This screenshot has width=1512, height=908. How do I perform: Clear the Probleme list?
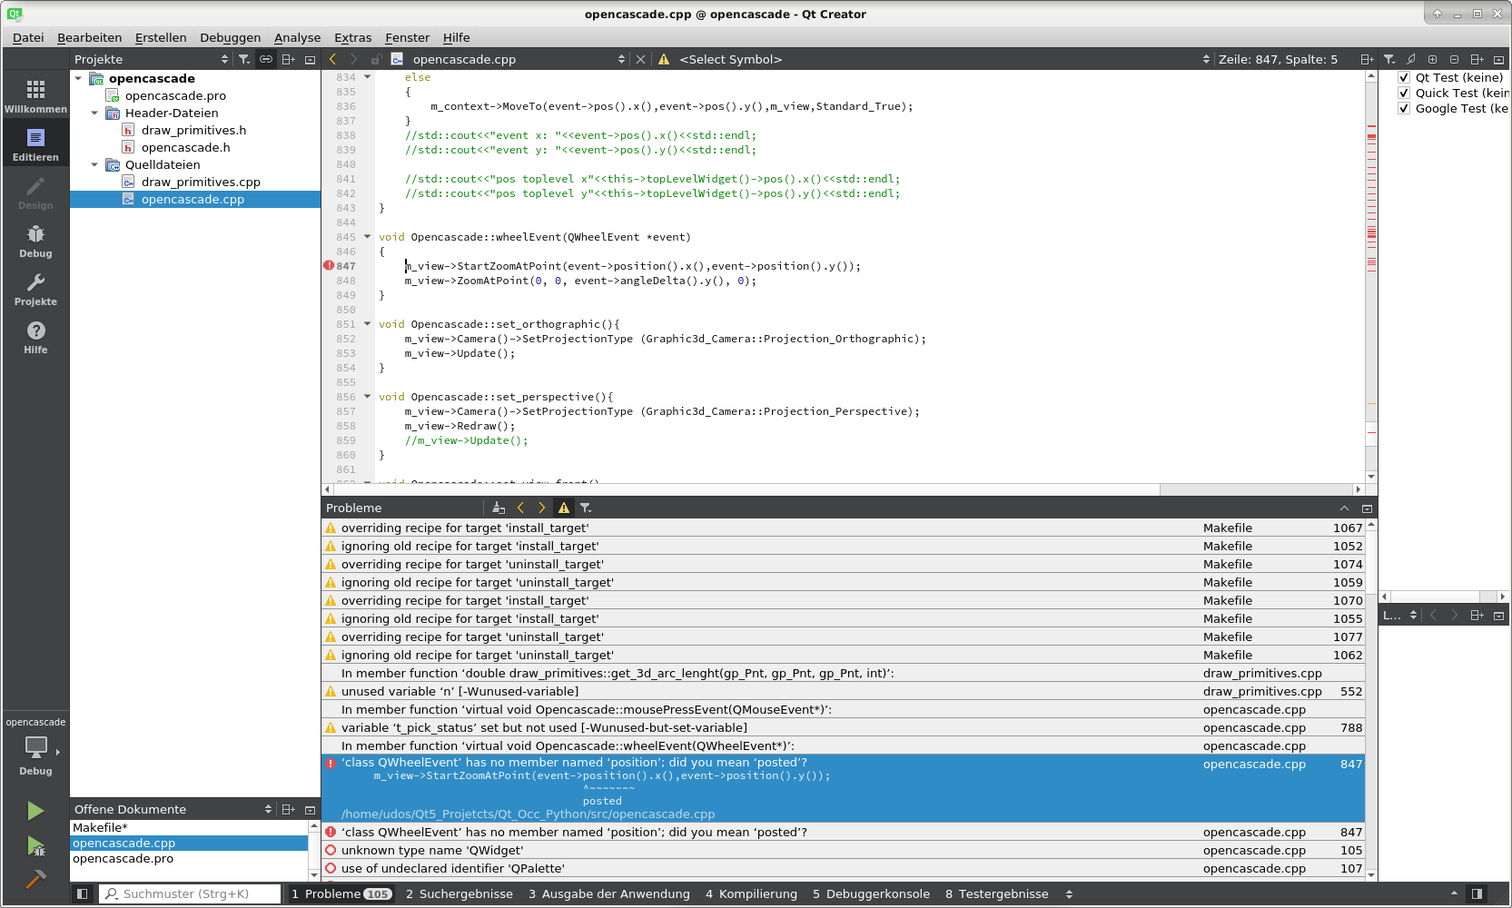click(x=499, y=508)
